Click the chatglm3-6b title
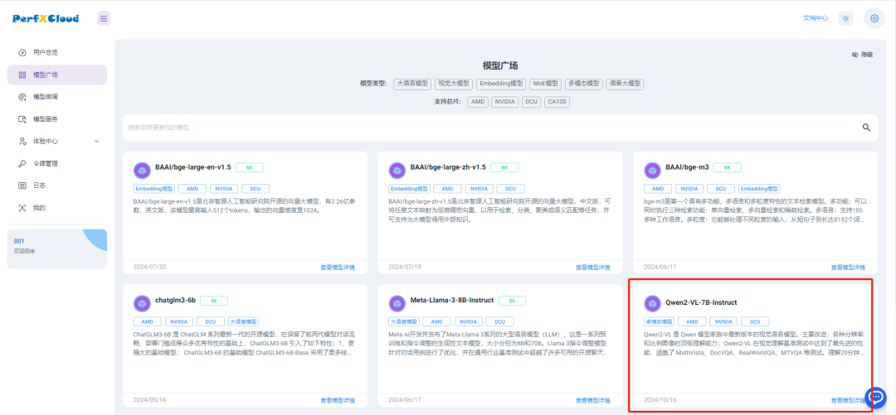 point(175,300)
